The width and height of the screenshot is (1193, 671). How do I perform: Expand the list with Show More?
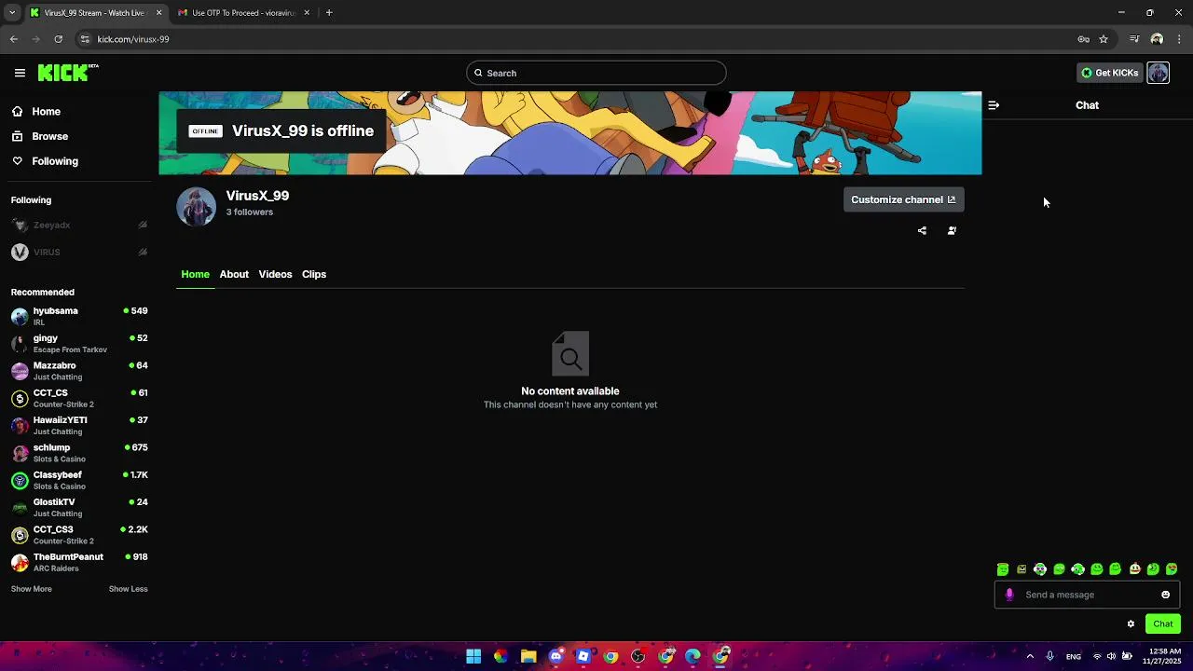coord(31,589)
